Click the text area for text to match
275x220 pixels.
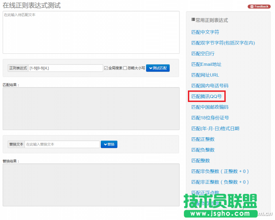click(91, 32)
